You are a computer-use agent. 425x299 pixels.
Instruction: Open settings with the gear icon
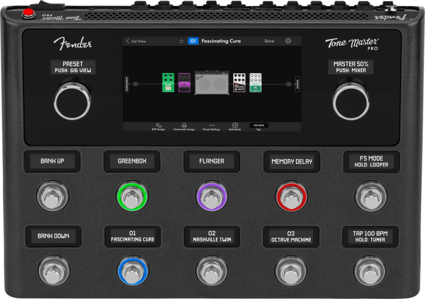[288, 41]
